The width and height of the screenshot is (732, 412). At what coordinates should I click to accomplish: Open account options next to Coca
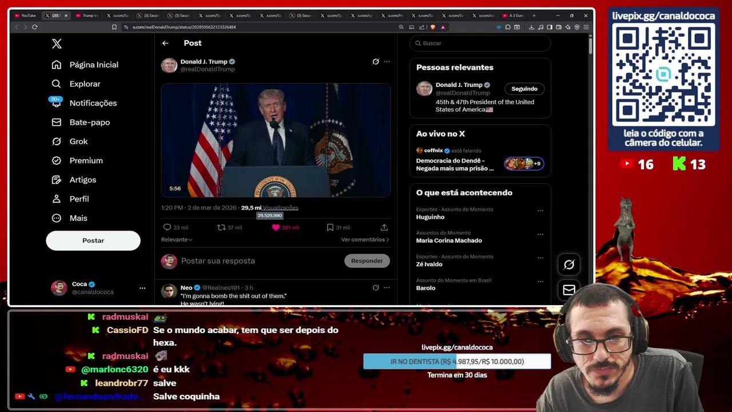pyautogui.click(x=142, y=288)
